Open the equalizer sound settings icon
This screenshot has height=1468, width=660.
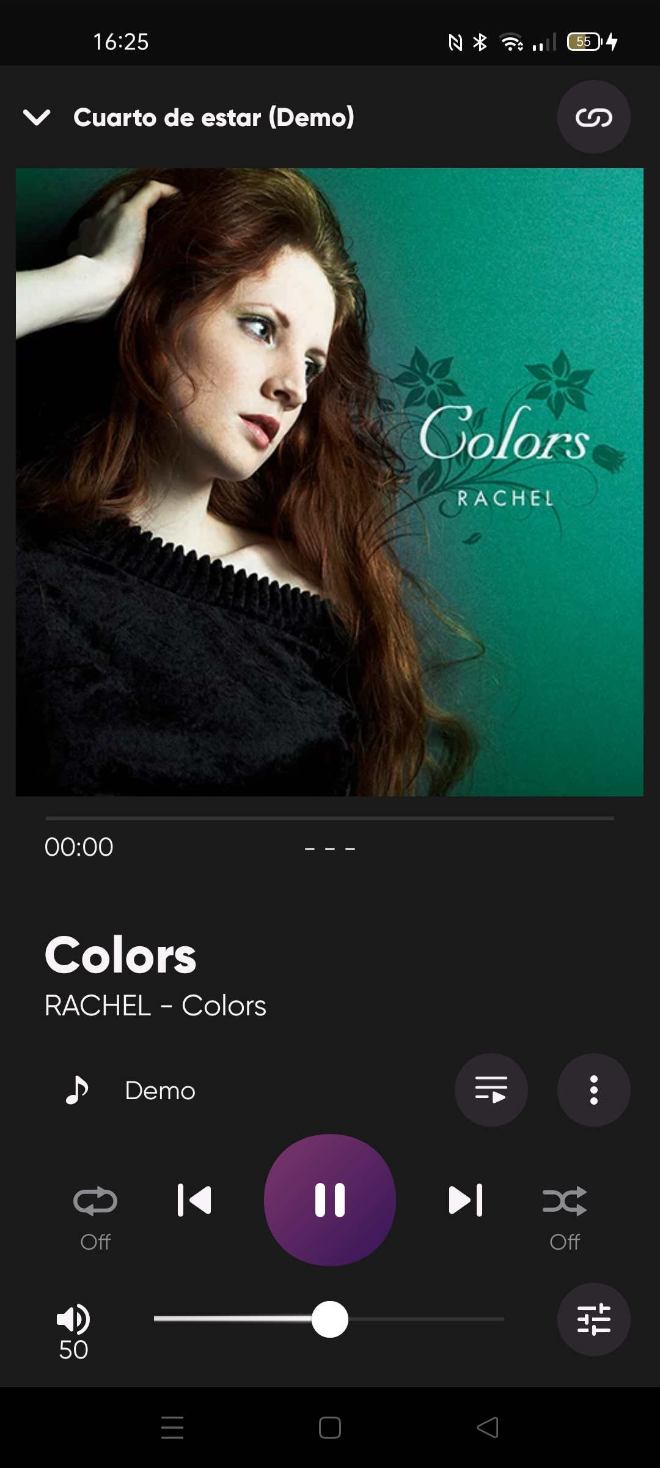(x=593, y=1319)
